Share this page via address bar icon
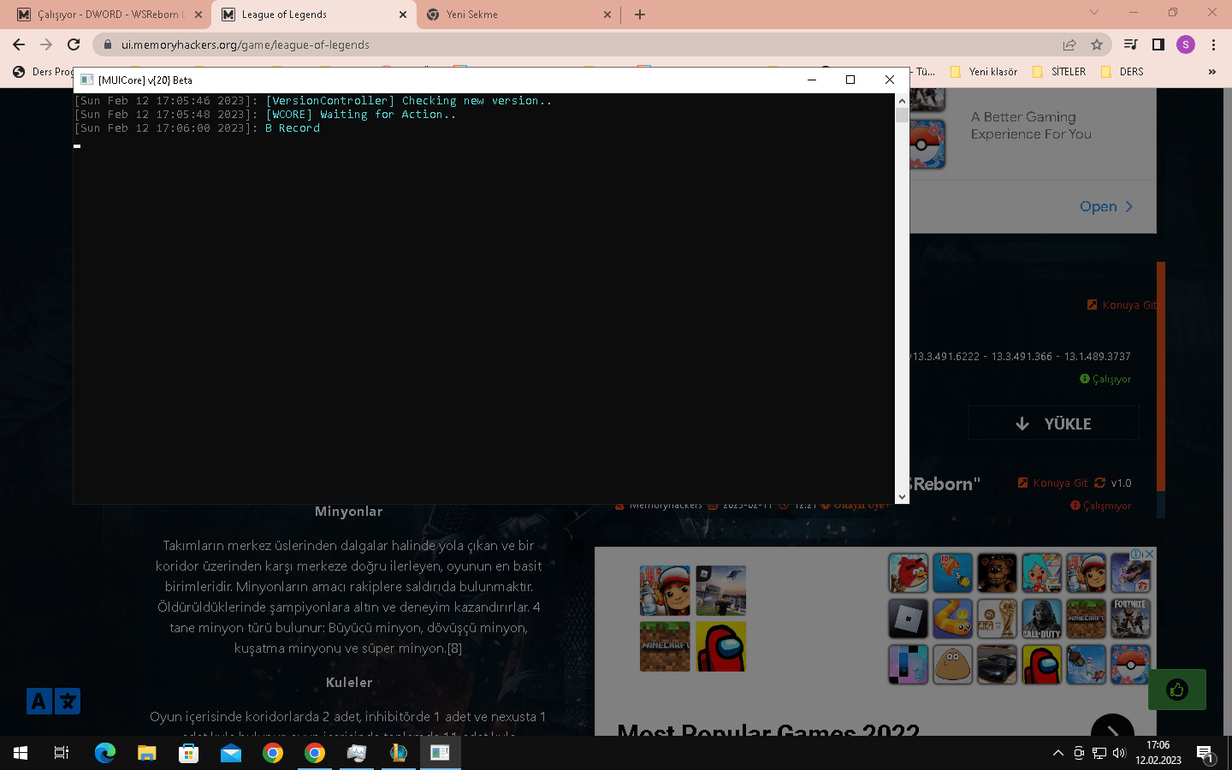The image size is (1232, 770). tap(1069, 44)
